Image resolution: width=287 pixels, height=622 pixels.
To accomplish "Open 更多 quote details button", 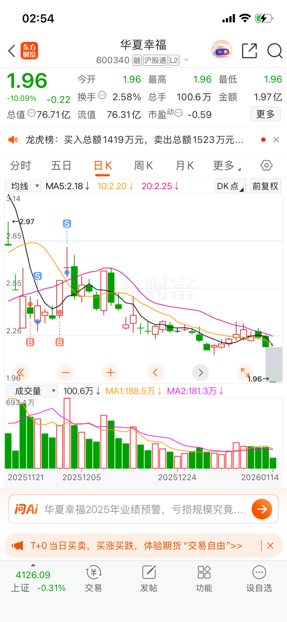I will (x=265, y=114).
